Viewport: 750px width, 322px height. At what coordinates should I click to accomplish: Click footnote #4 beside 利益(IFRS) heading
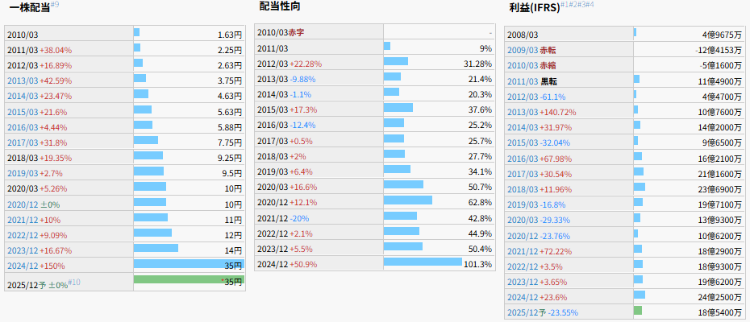(x=590, y=5)
